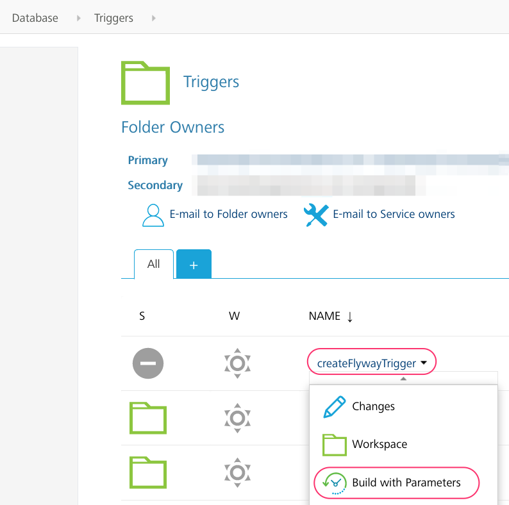The image size is (509, 505).
Task: Select the All view tab
Action: click(154, 264)
